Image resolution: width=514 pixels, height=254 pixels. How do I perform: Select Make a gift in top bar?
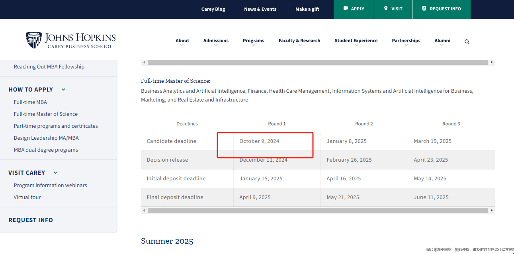[x=307, y=9]
